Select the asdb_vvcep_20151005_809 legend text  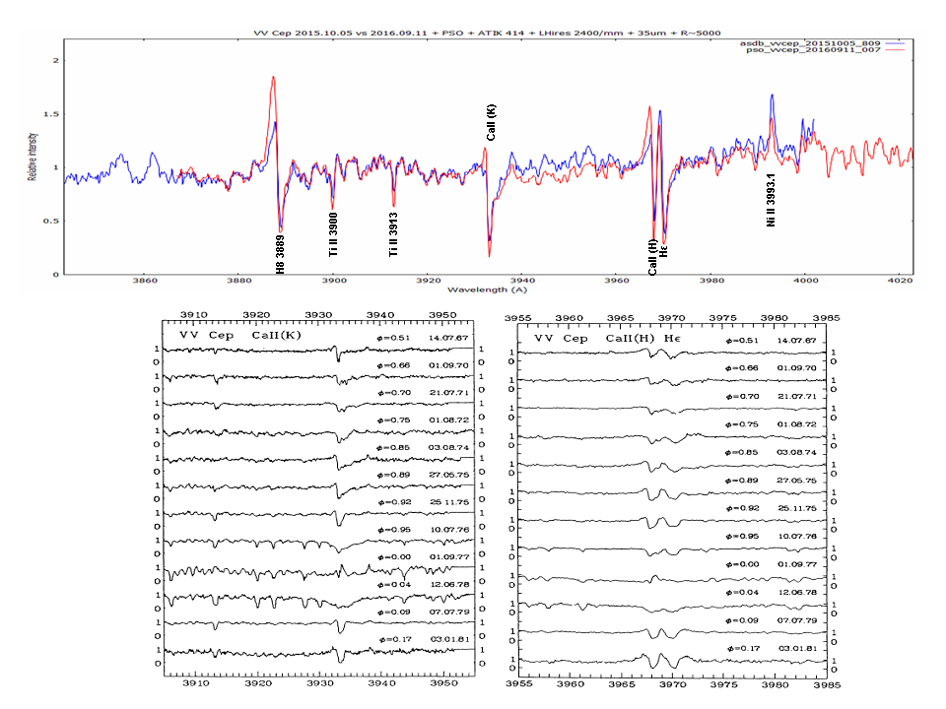[x=811, y=44]
